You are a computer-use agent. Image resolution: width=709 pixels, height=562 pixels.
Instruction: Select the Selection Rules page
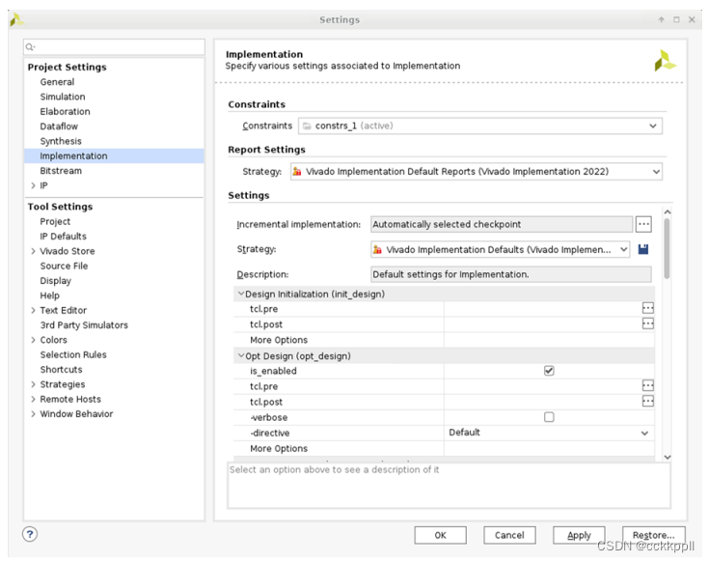[x=73, y=354]
